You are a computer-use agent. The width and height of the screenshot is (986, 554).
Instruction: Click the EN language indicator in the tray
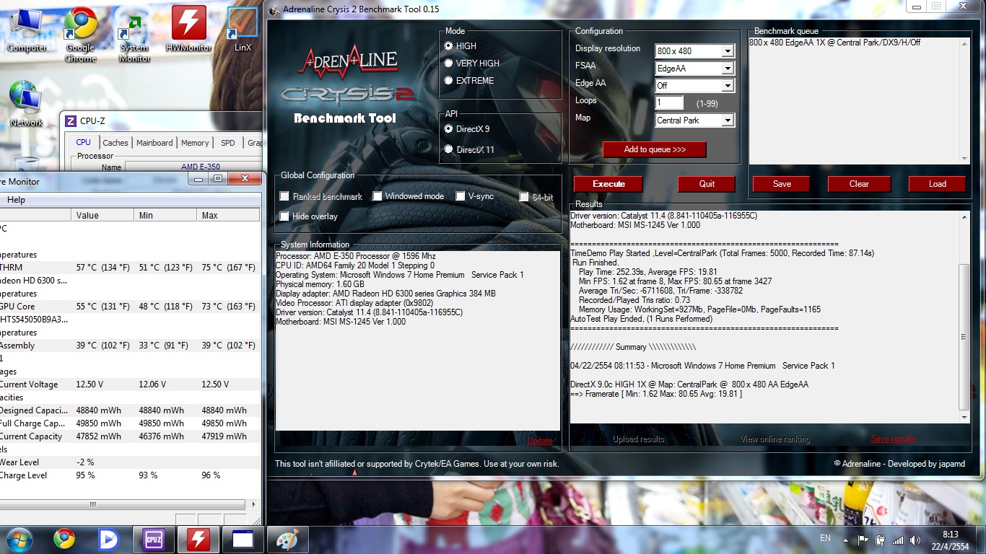(x=826, y=538)
